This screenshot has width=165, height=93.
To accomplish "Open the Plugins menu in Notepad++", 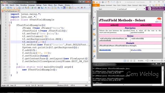I will point(61,5).
